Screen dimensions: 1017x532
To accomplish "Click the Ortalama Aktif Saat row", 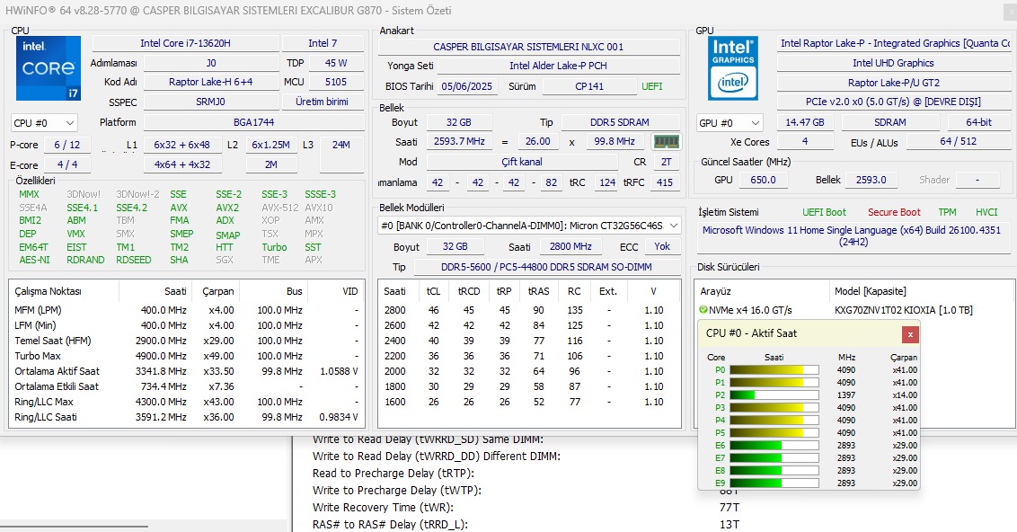I will 186,371.
